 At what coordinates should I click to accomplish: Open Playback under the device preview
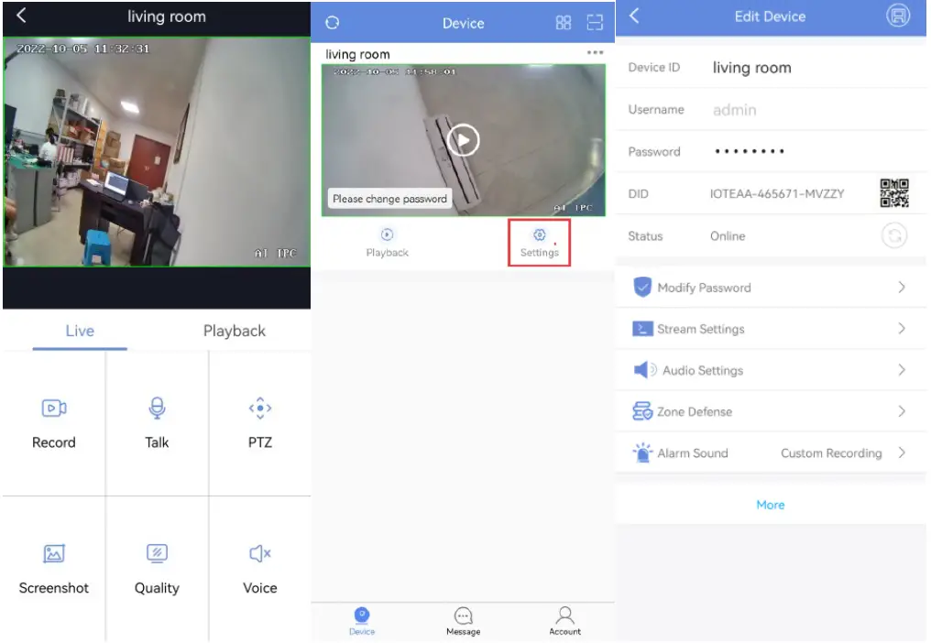pos(387,243)
